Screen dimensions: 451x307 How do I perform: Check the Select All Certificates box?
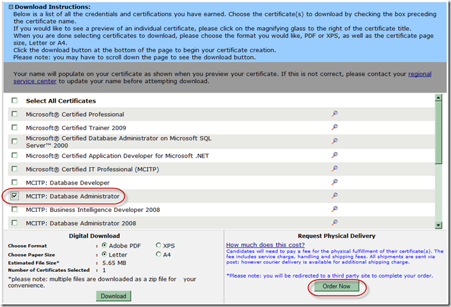click(15, 100)
